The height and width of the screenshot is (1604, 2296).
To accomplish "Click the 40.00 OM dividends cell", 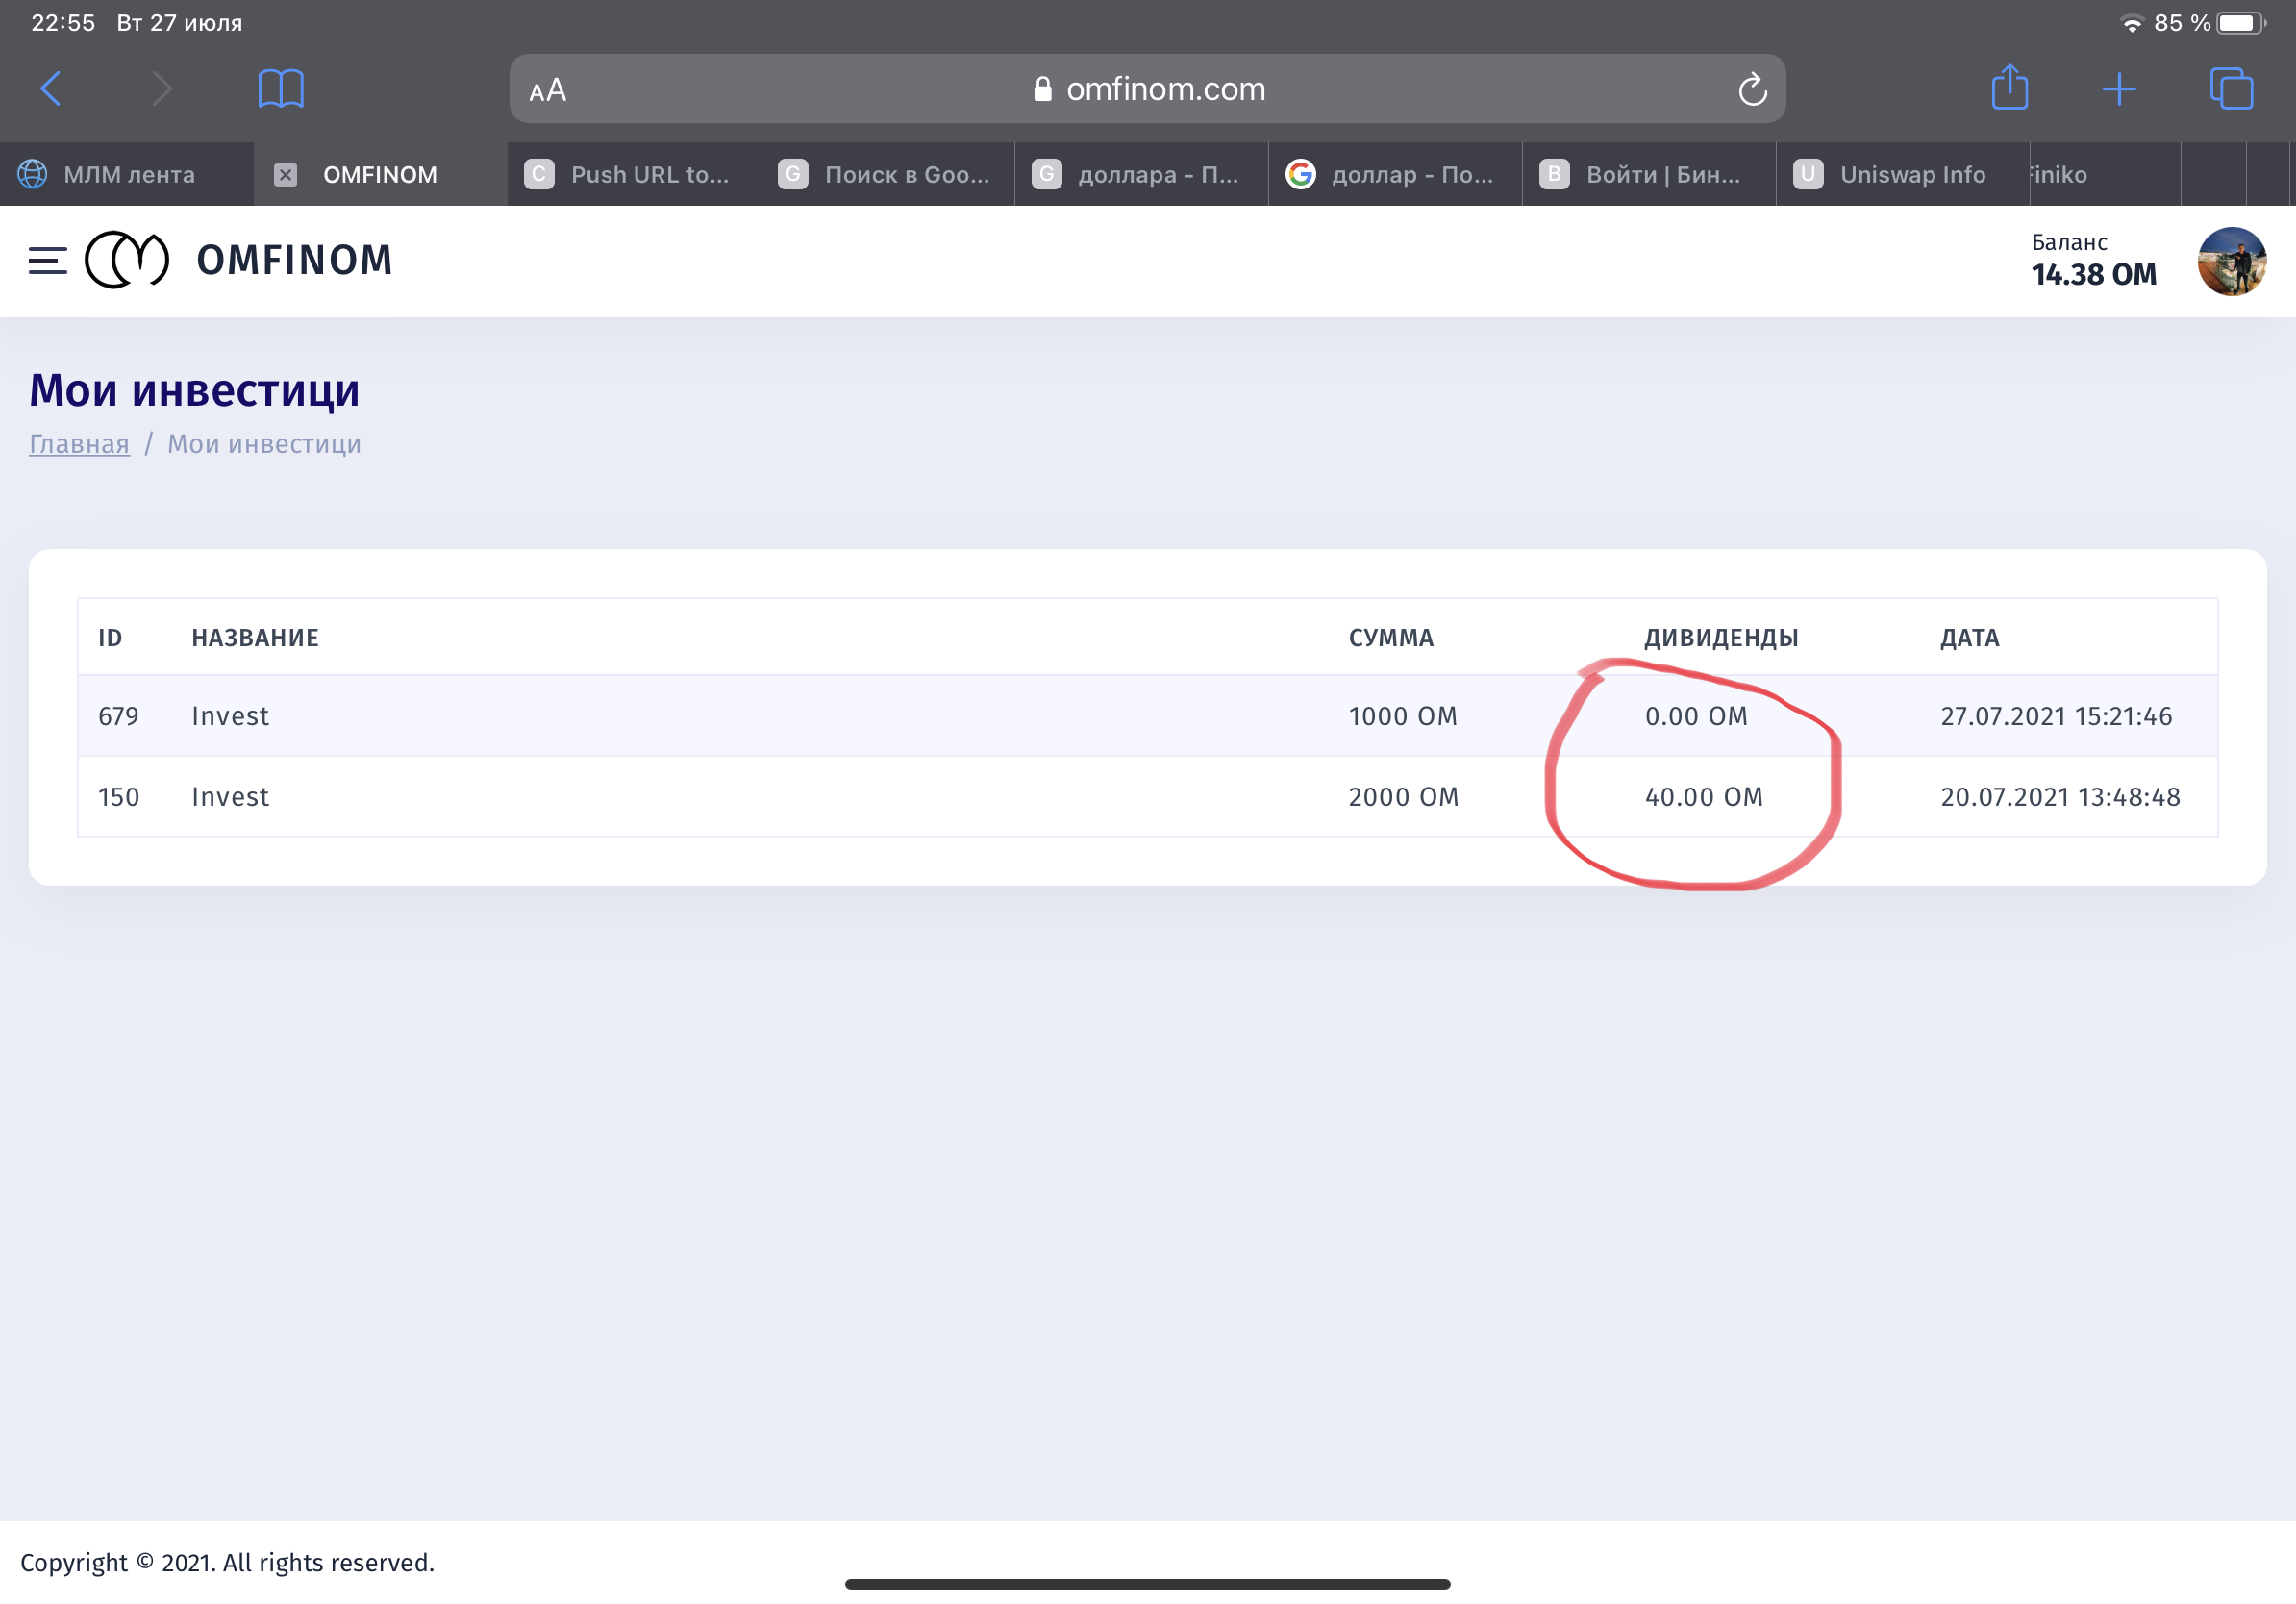I will 1704,797.
